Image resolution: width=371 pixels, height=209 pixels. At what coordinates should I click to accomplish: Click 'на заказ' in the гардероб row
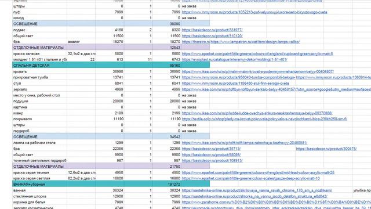coord(189,131)
